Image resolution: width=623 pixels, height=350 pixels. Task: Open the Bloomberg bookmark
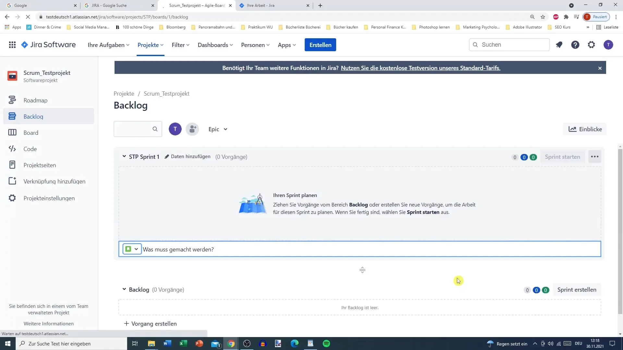pos(172,27)
